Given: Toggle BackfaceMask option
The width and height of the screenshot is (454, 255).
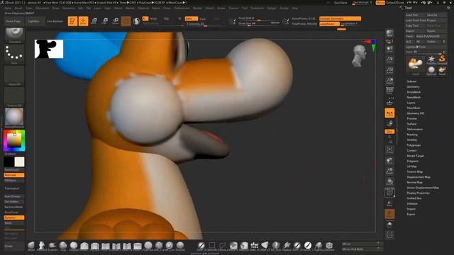Looking at the screenshot, I should click(14, 207).
